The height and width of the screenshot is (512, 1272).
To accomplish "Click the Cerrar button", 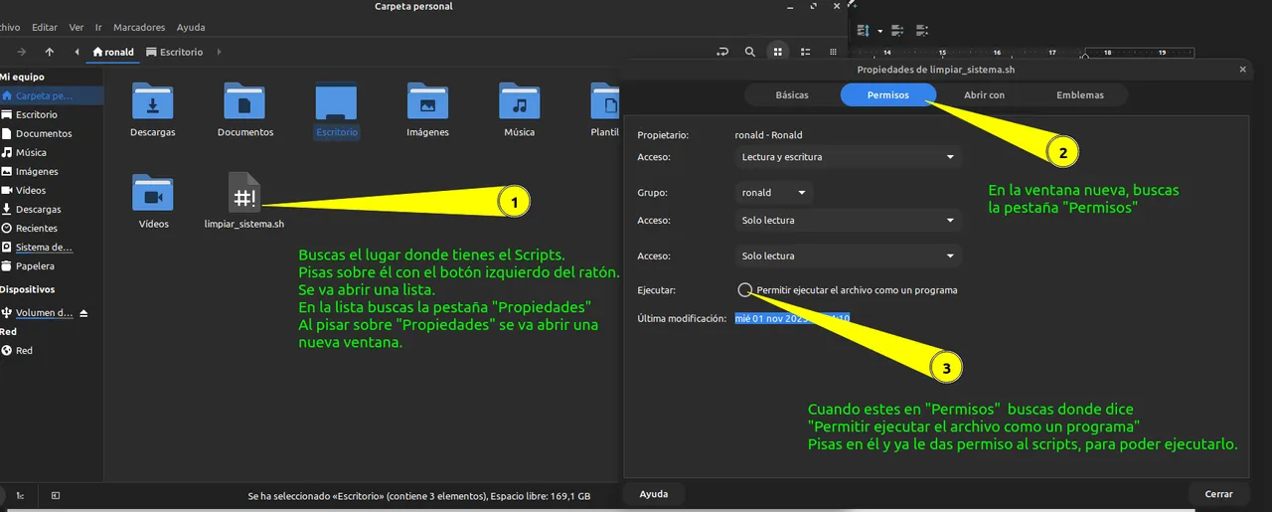I will tap(1219, 494).
